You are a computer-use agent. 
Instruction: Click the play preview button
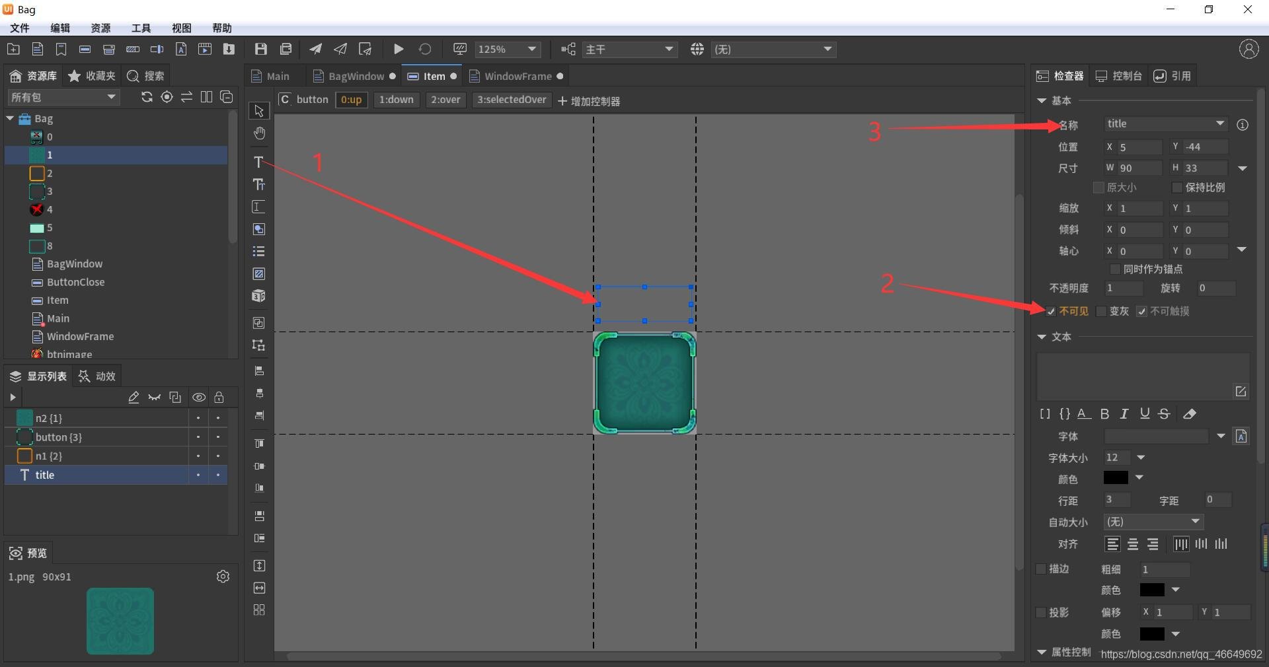click(x=399, y=50)
